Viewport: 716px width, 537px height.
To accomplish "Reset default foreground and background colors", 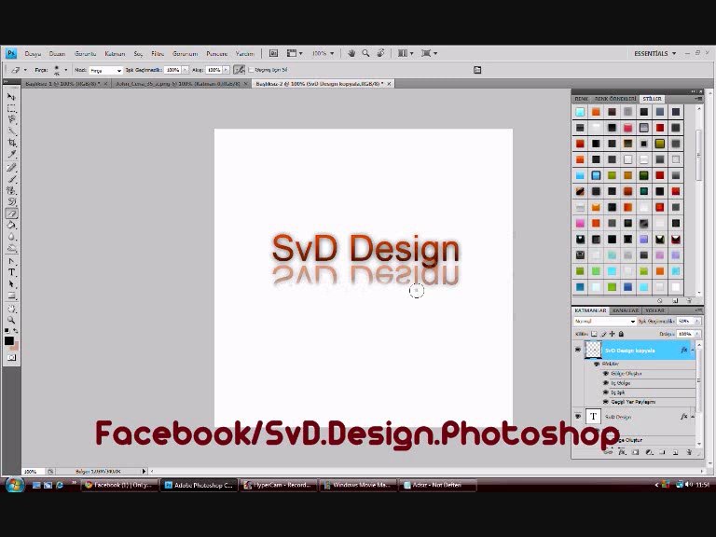I will [x=7, y=330].
